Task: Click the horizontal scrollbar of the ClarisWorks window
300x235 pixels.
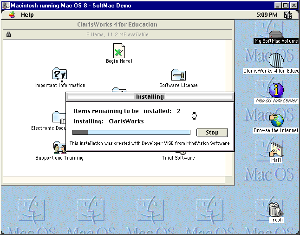Action: point(114,180)
